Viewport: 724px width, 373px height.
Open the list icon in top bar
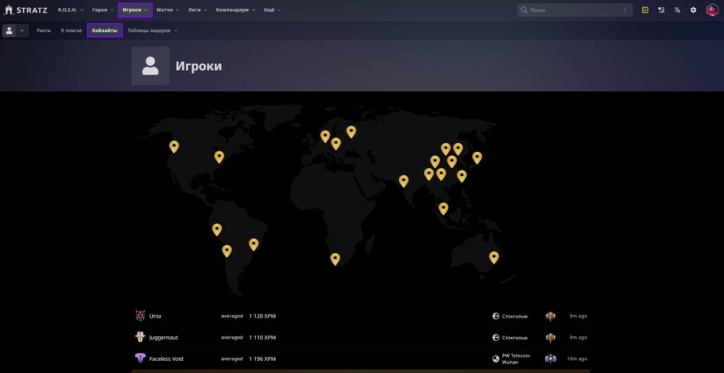661,10
